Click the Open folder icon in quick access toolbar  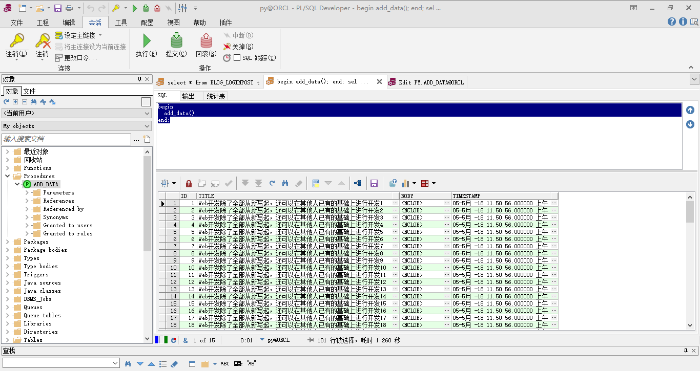39,8
